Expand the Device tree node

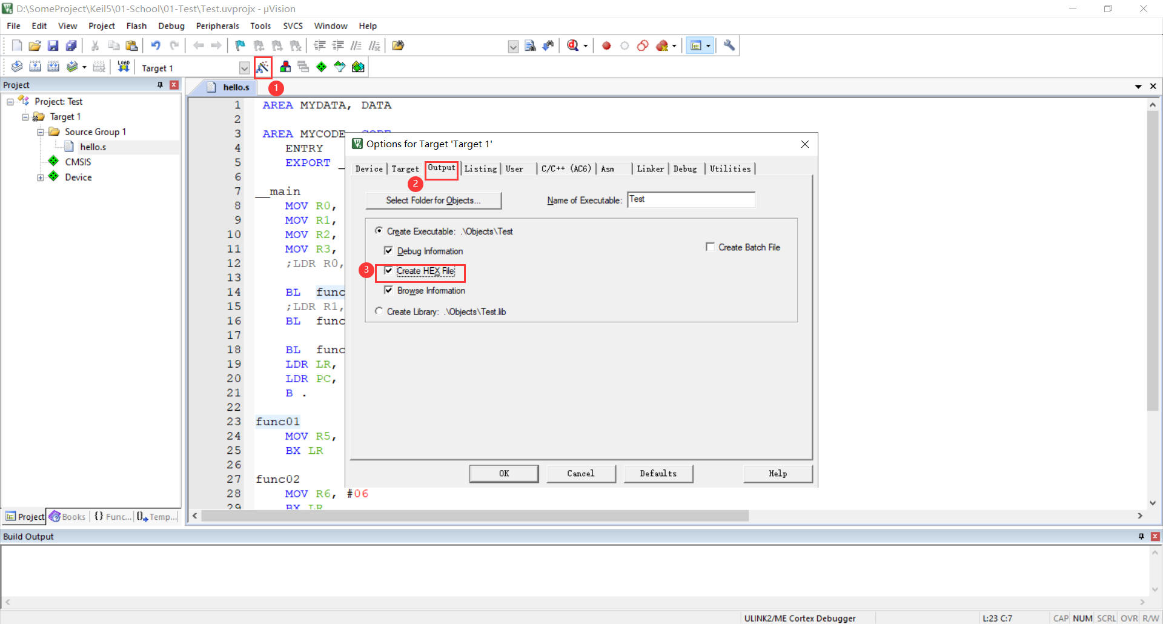click(41, 178)
